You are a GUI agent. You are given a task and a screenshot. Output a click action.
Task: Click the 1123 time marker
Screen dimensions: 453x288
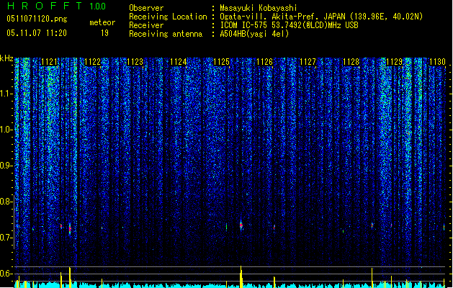[x=135, y=62]
